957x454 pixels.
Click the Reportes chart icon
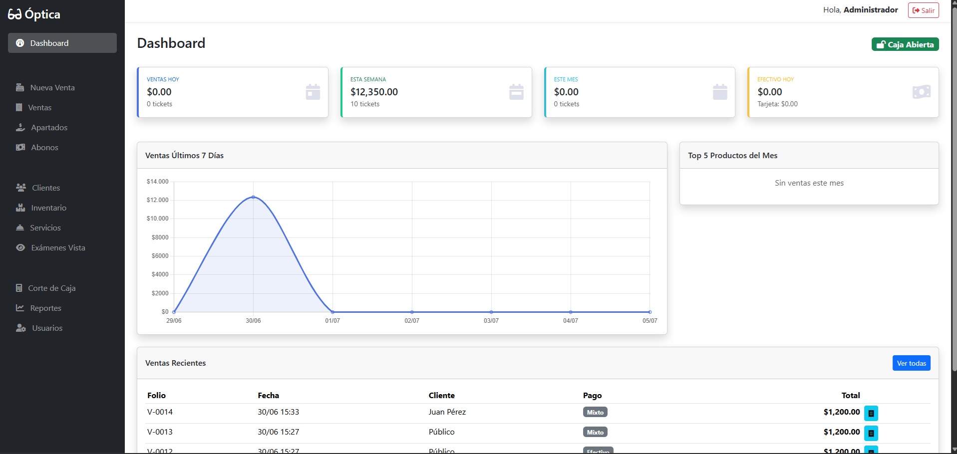[20, 308]
